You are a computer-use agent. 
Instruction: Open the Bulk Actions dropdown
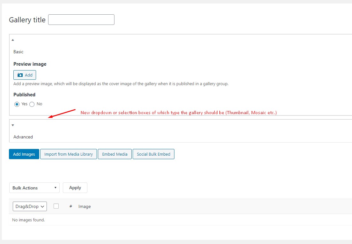pos(34,188)
